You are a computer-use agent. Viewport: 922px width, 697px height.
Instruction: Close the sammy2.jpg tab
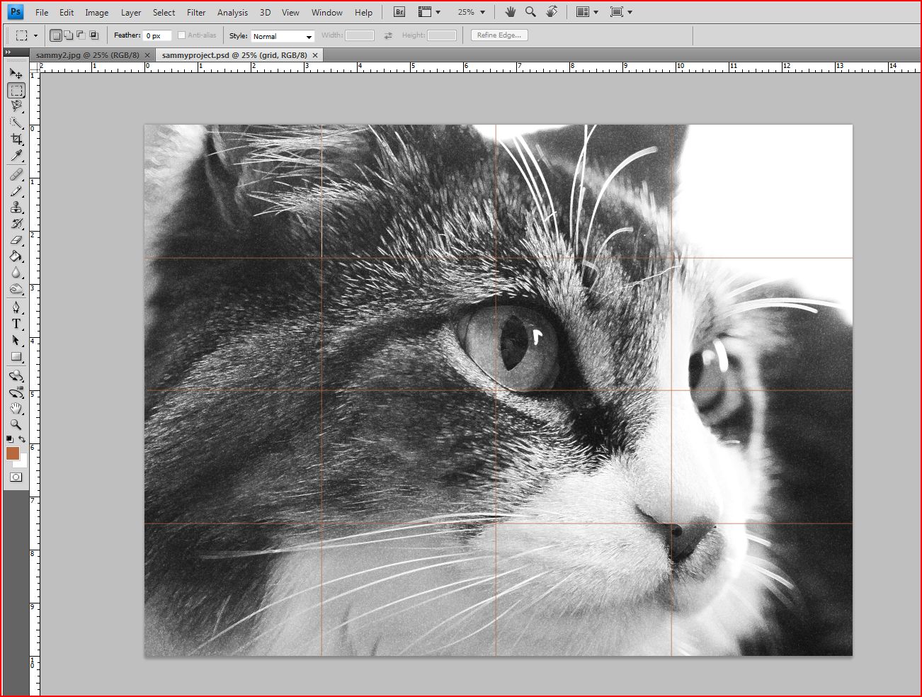coord(147,55)
